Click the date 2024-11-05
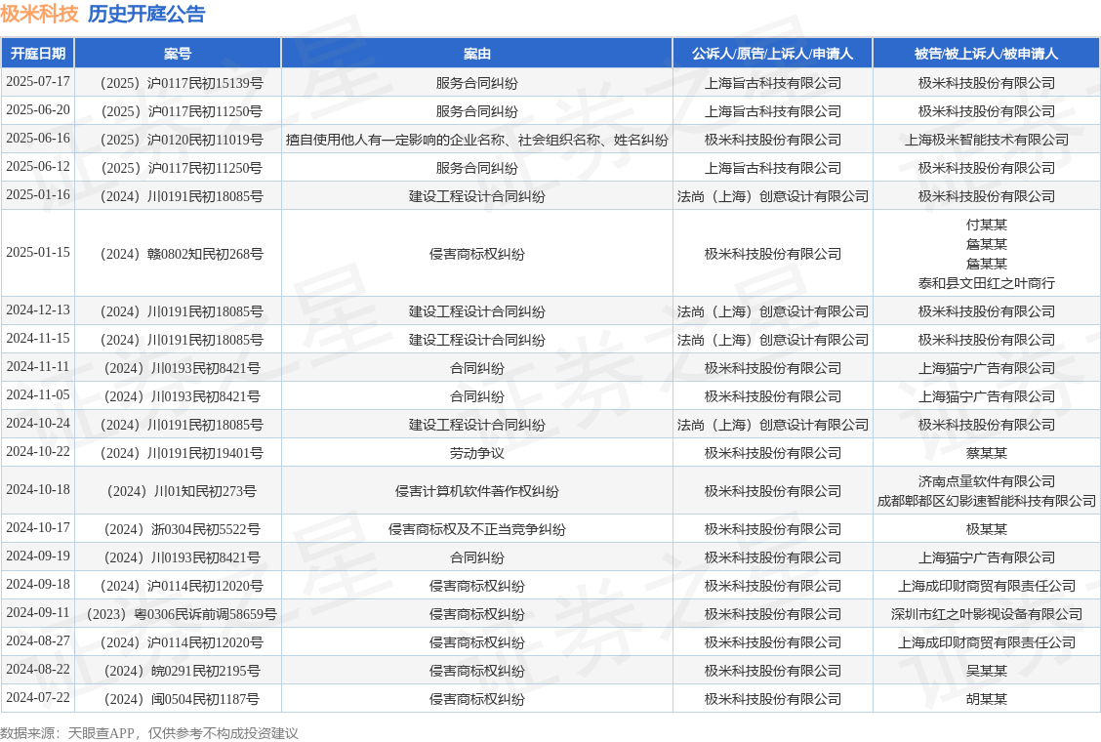1101x742 pixels. click(38, 394)
